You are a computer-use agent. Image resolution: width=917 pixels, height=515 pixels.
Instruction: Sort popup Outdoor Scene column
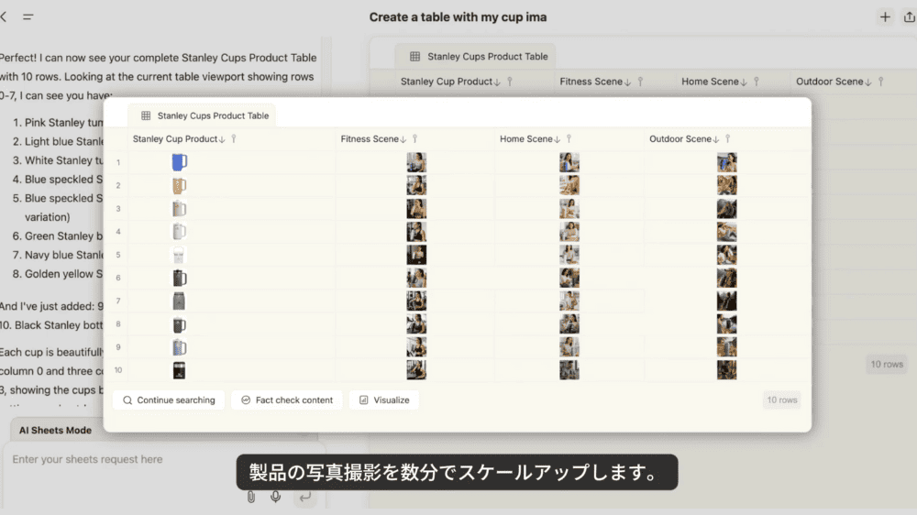[x=716, y=139]
